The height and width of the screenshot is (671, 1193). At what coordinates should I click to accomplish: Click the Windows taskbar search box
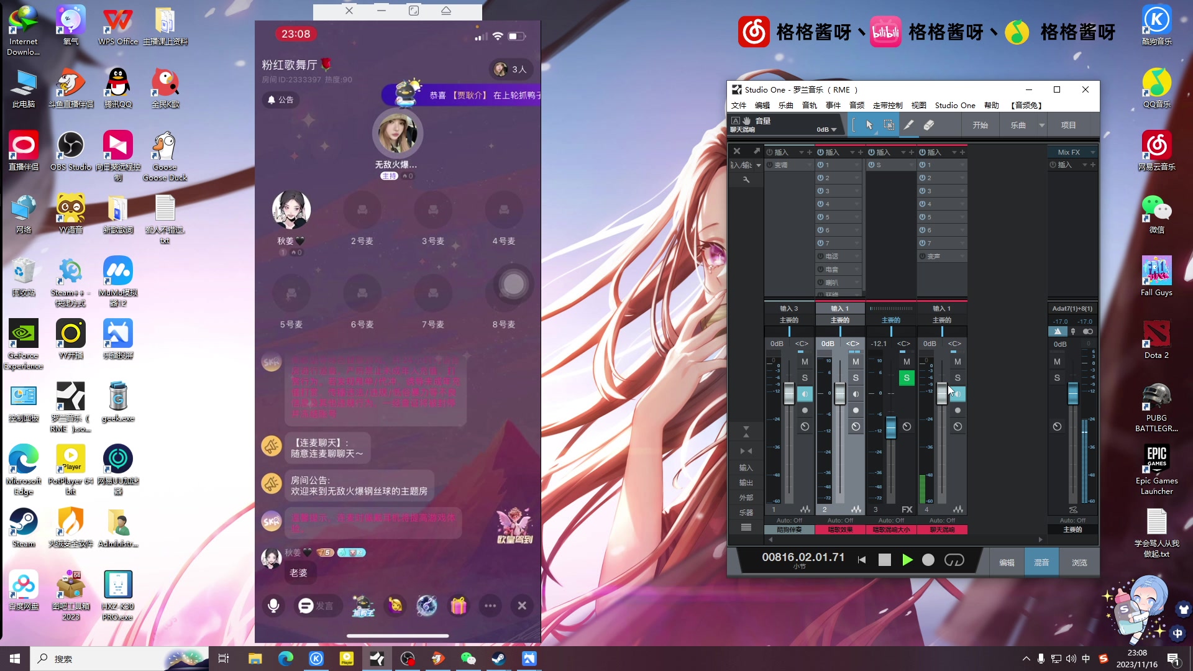tap(118, 659)
